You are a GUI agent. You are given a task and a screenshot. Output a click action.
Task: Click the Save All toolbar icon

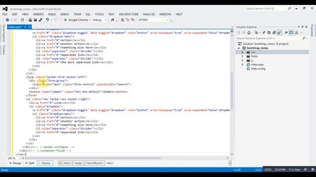[x=40, y=20]
